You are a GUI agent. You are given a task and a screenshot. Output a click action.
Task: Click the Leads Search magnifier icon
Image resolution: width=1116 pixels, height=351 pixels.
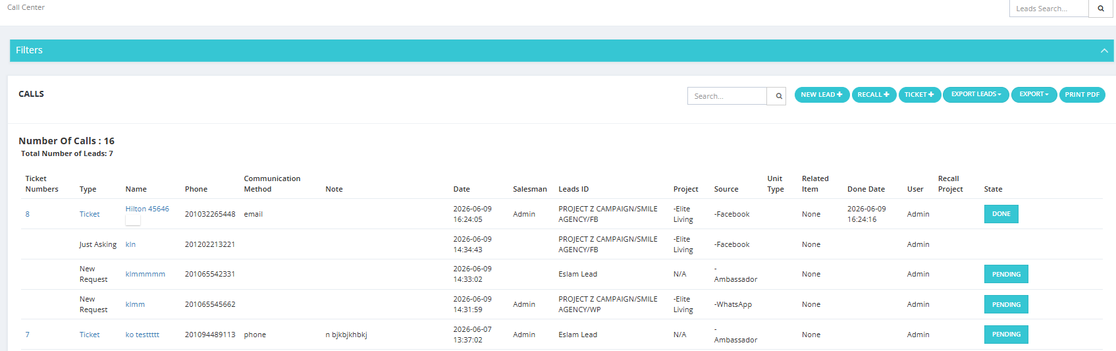point(1100,9)
